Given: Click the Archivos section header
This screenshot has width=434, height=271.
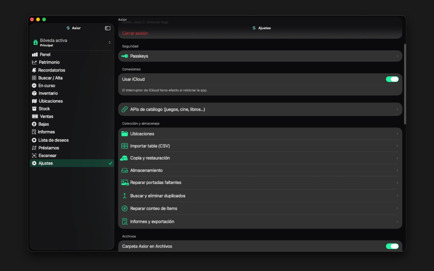Looking at the screenshot, I should [129, 236].
